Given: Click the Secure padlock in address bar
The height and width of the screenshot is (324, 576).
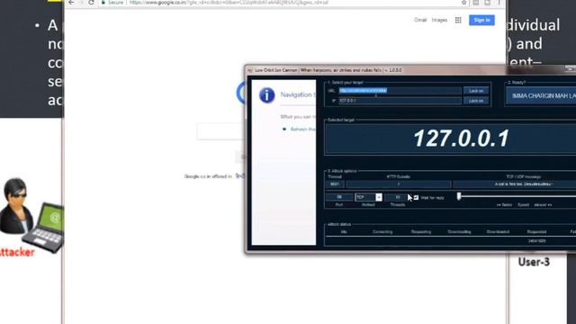Looking at the screenshot, I should tap(103, 3).
